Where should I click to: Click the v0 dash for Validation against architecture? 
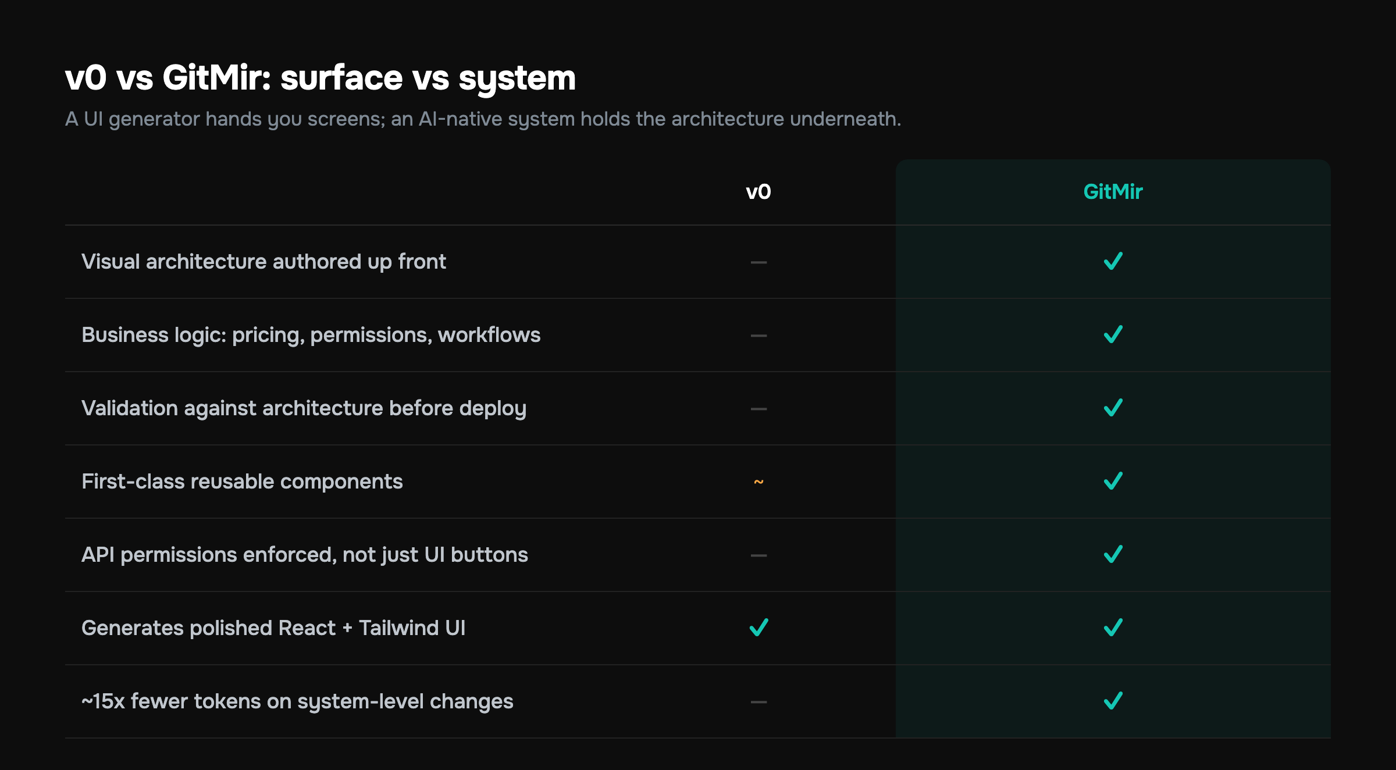[x=758, y=409]
